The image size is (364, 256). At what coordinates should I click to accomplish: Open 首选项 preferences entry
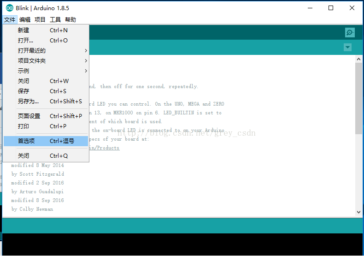pyautogui.click(x=46, y=141)
